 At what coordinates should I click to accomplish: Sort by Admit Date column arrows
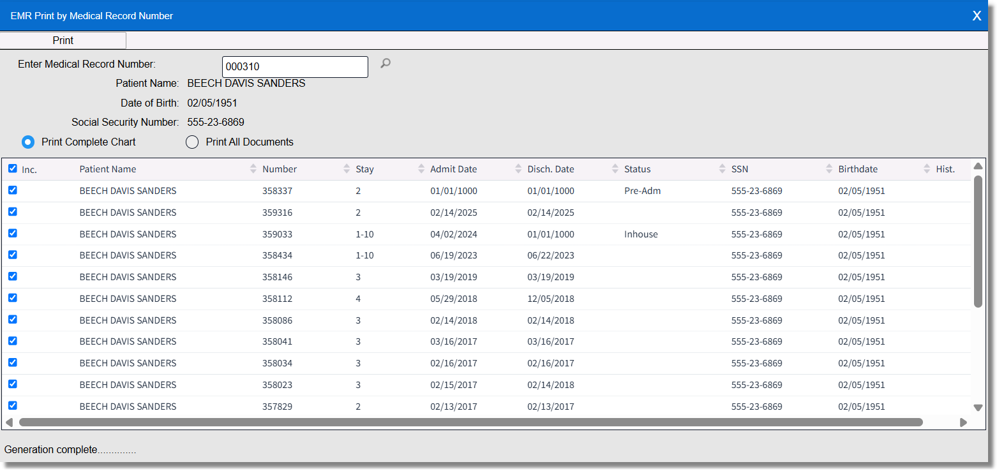(518, 169)
